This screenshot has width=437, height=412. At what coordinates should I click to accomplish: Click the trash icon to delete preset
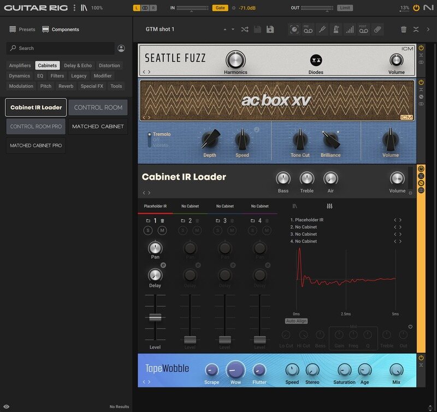click(403, 30)
